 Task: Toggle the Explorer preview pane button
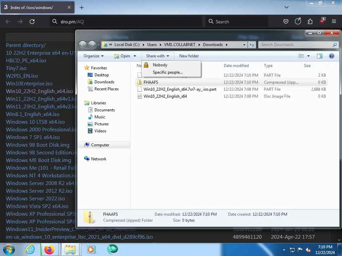tap(320, 56)
